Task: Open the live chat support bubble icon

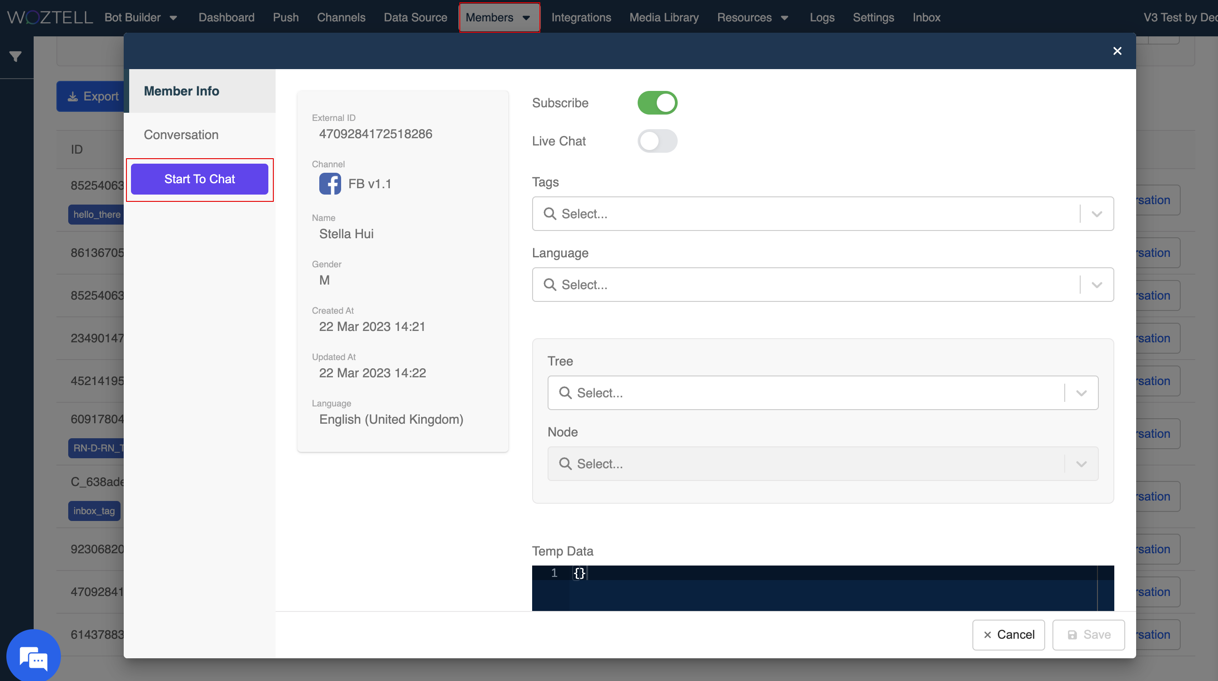Action: [33, 657]
